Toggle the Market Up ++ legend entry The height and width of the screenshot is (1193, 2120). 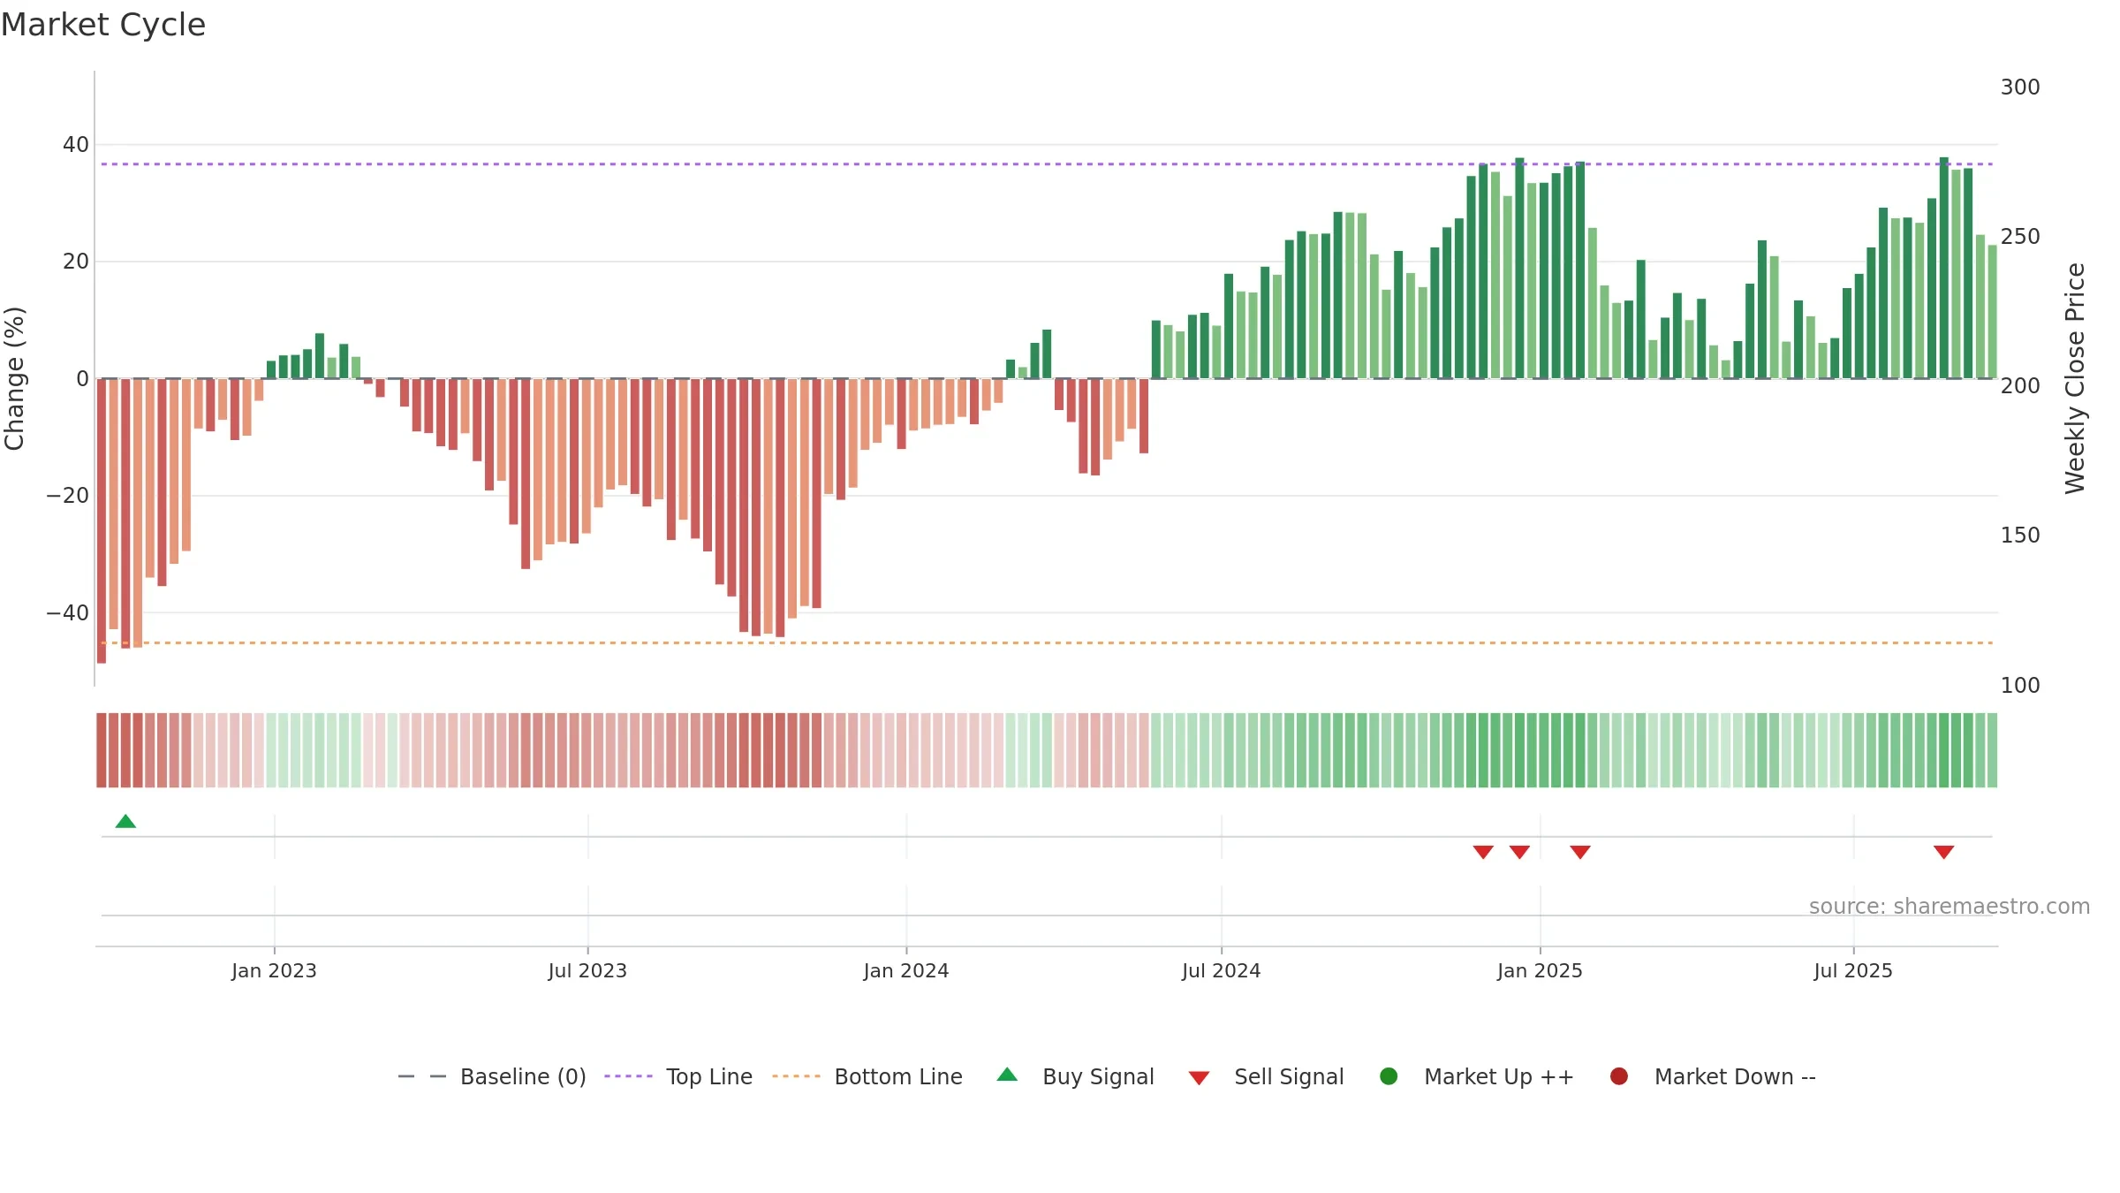coord(1476,1076)
